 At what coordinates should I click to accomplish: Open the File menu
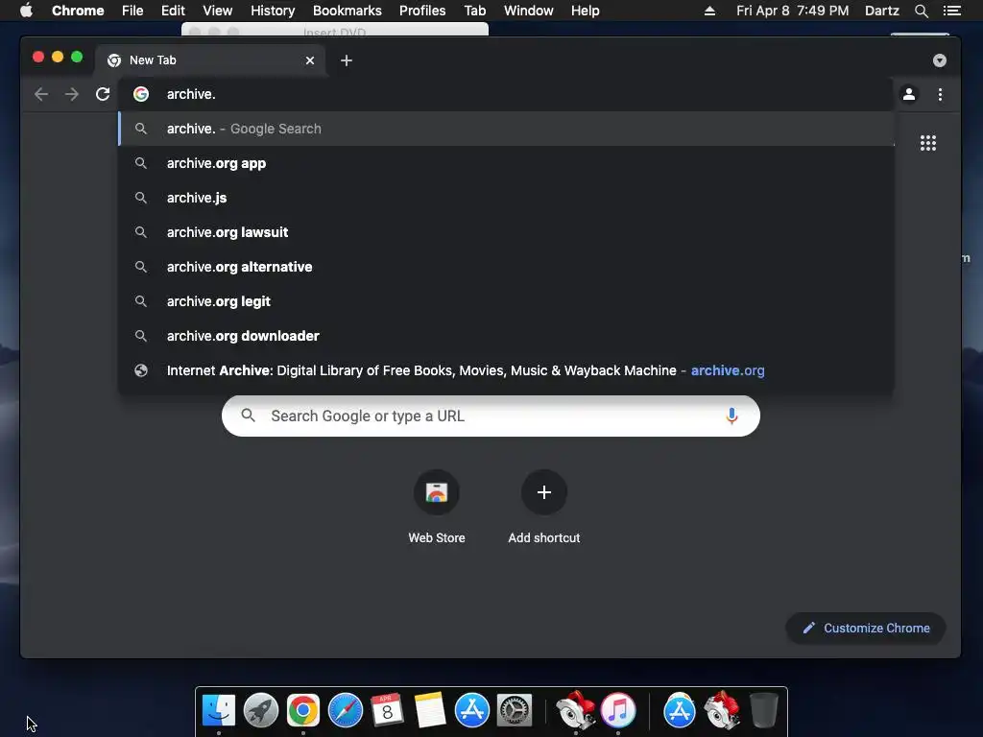point(132,11)
